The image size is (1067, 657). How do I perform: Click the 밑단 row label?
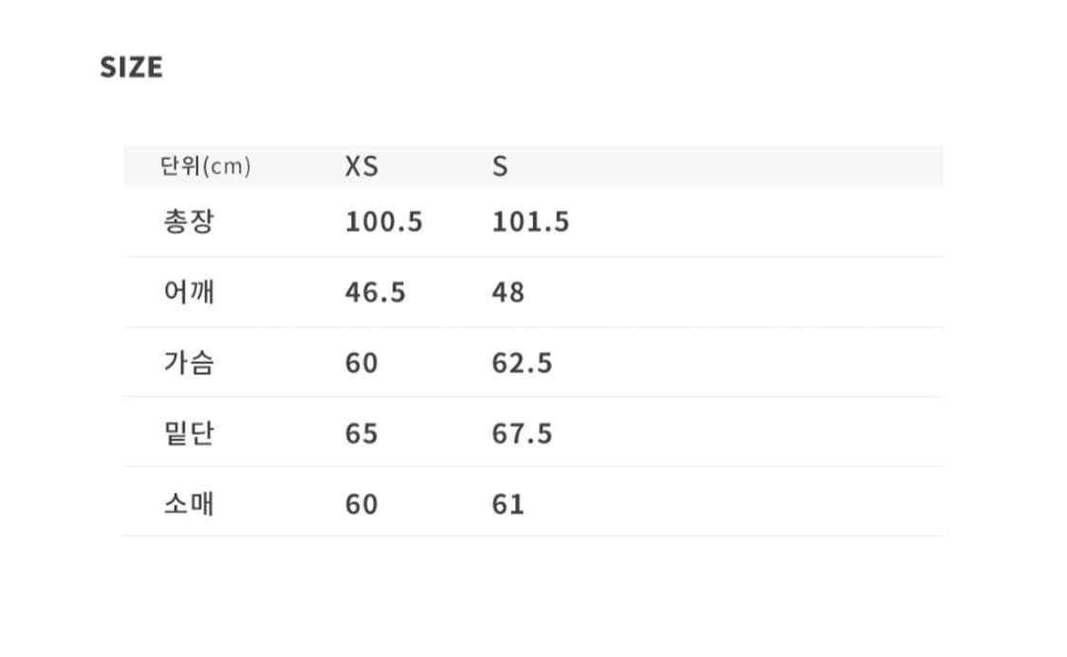(x=189, y=432)
